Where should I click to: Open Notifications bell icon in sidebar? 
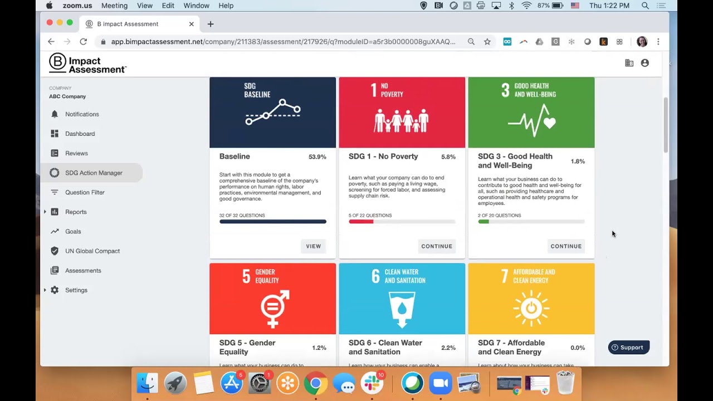pyautogui.click(x=55, y=114)
